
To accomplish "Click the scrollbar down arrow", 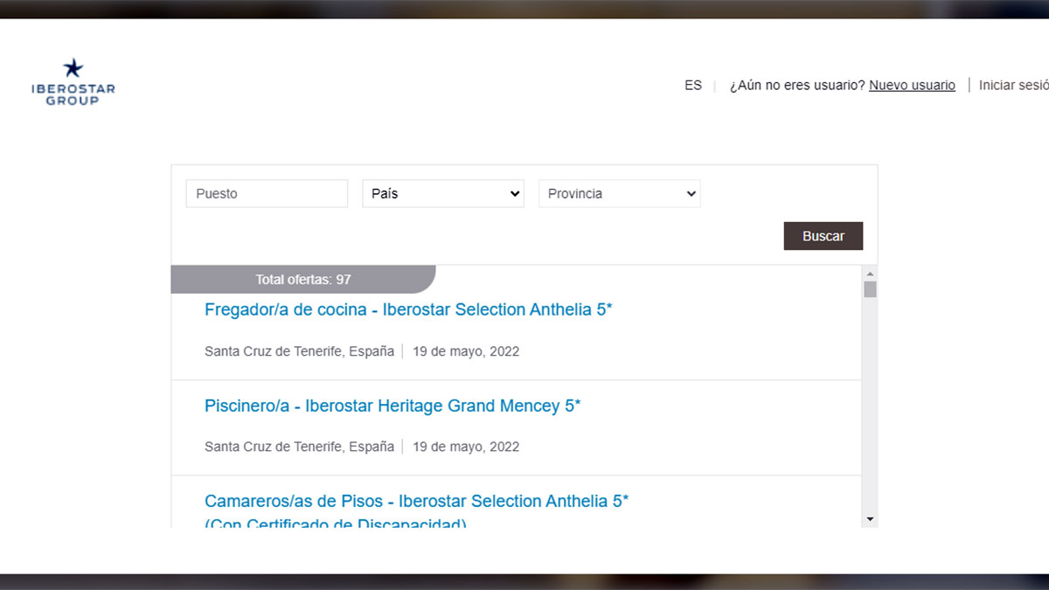I will (869, 519).
